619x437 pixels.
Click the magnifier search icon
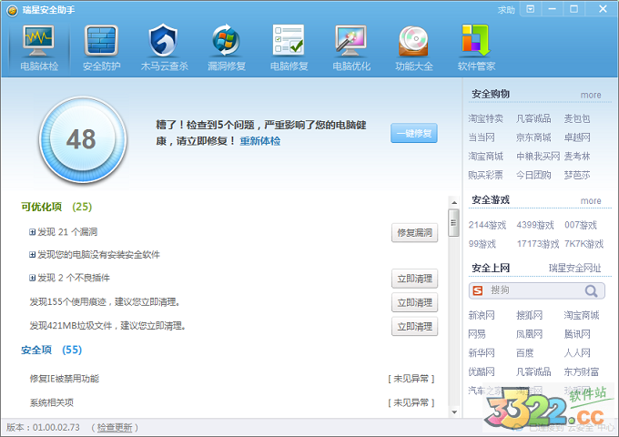click(x=591, y=291)
